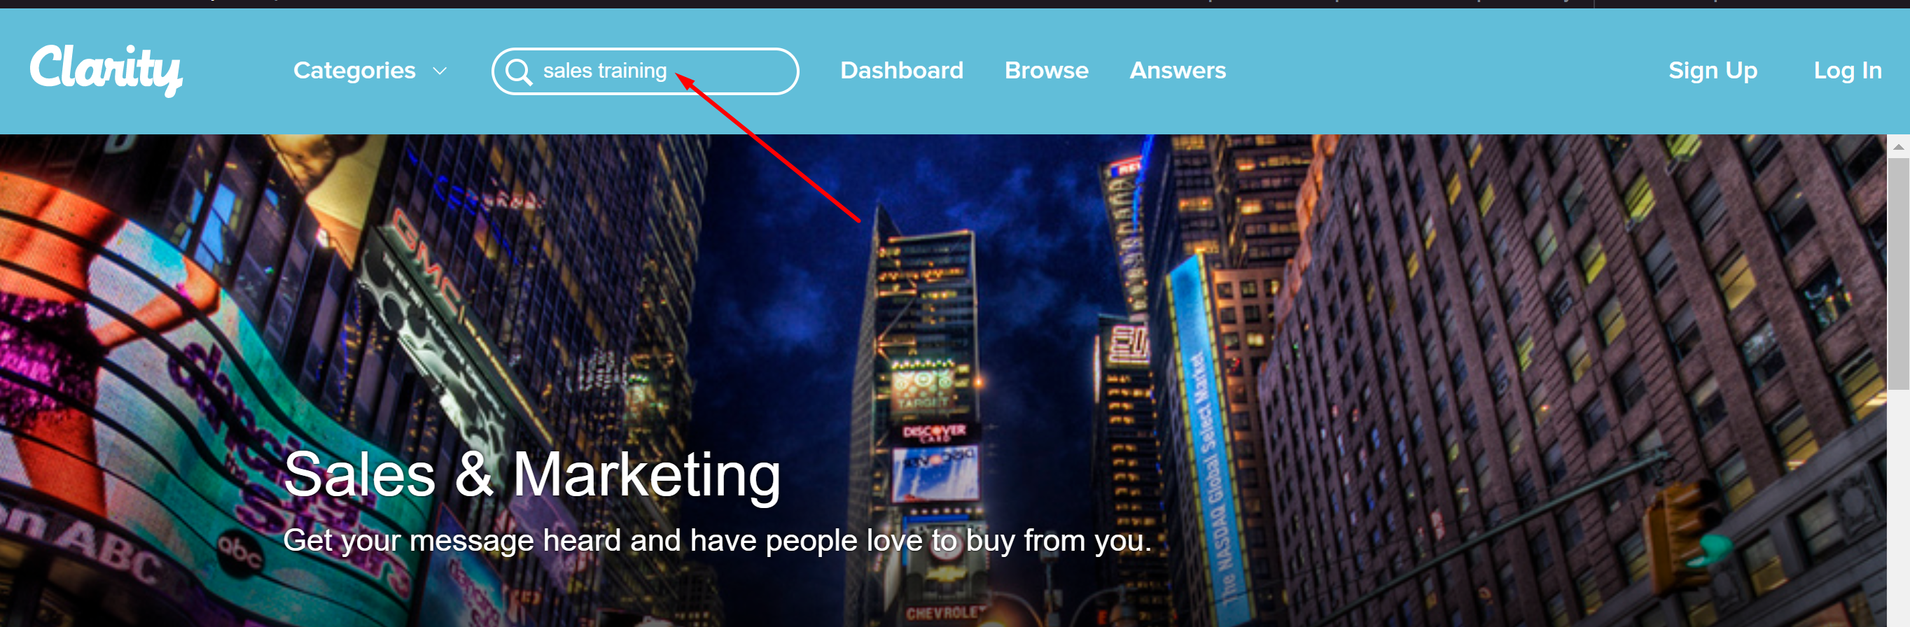Expand the Categories dropdown chevron

[x=440, y=71]
